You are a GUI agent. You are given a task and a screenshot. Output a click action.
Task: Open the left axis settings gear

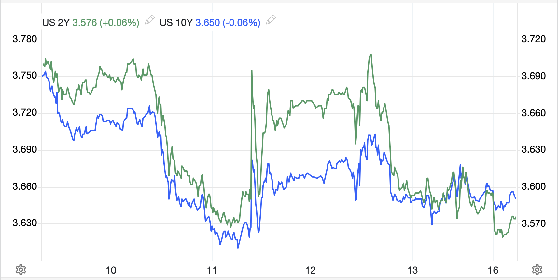pyautogui.click(x=21, y=270)
